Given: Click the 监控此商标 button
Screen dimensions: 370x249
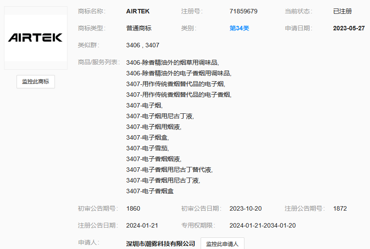Looking at the screenshot, I should pos(36,82).
